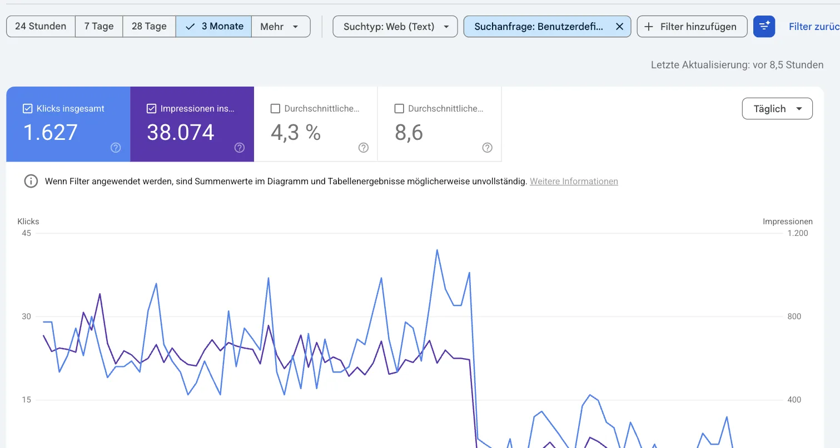The image size is (840, 448).
Task: Open help for Impressionen card
Action: pos(240,148)
